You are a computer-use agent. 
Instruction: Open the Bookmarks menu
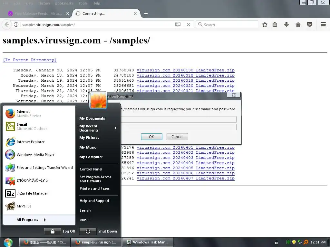(x=64, y=3)
